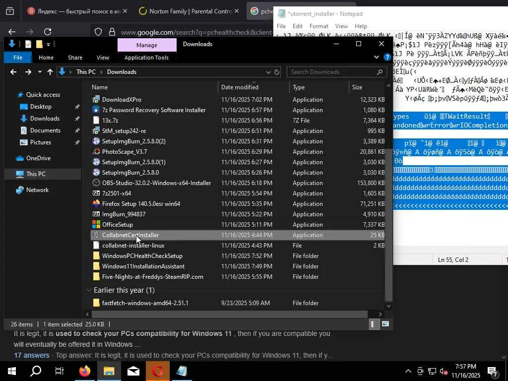
Task: Select OBS-Studio-32.0.2 installer icon
Action: point(96,183)
